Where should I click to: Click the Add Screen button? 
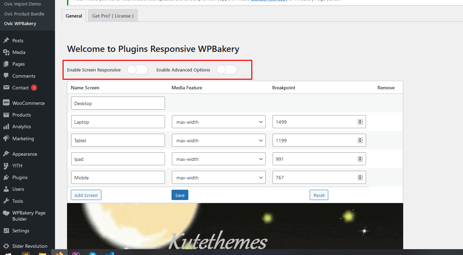[x=86, y=195]
